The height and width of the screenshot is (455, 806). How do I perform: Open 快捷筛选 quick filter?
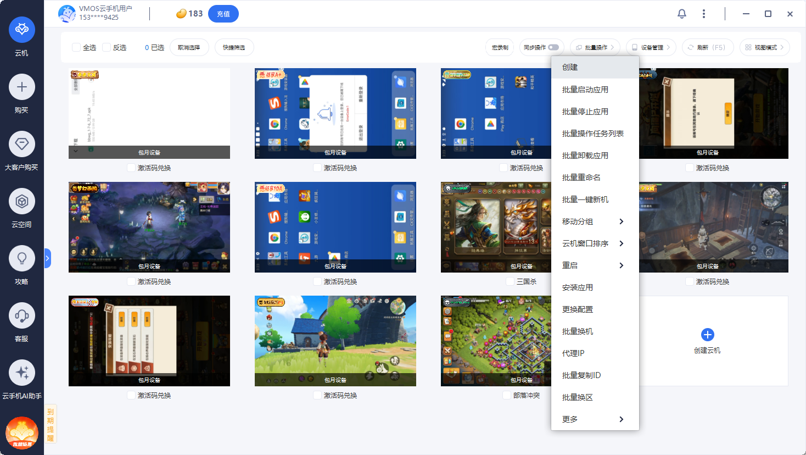coord(234,48)
